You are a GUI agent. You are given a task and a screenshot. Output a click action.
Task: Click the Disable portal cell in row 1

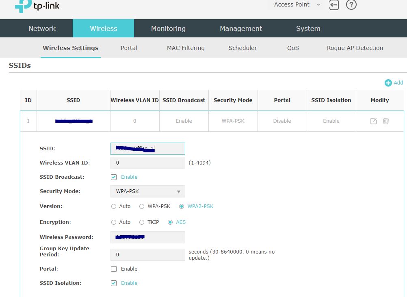(x=282, y=121)
